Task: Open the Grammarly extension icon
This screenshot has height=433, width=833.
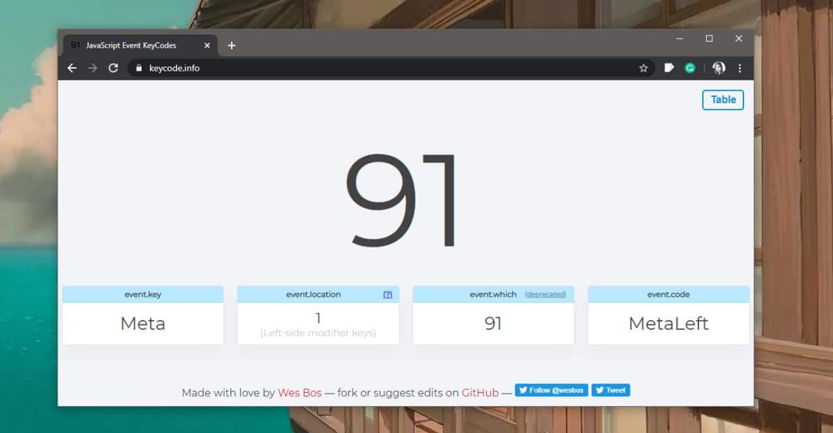Action: 690,68
